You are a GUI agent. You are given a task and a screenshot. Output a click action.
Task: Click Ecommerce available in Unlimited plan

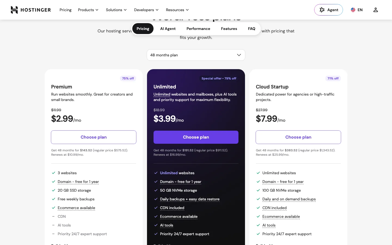coord(179,216)
